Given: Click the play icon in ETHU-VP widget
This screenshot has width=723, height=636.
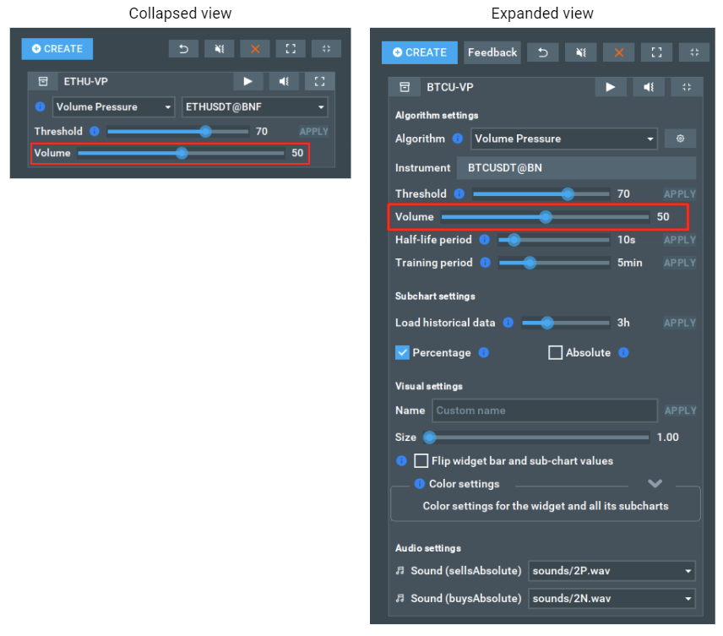Looking at the screenshot, I should 248,82.
